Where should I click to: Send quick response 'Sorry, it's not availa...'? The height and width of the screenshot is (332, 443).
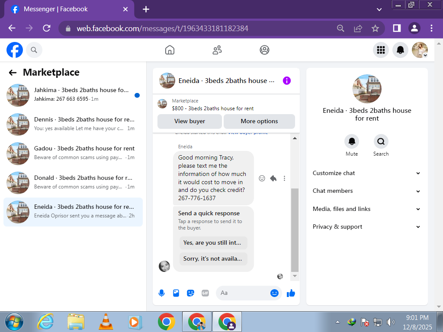tap(213, 259)
